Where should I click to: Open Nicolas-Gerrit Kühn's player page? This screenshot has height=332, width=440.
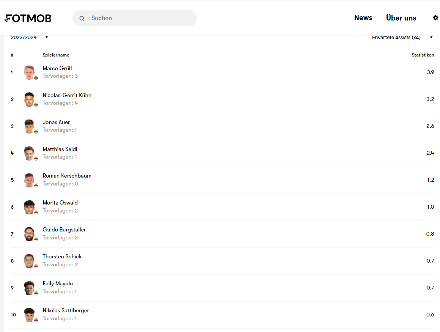pyautogui.click(x=67, y=95)
